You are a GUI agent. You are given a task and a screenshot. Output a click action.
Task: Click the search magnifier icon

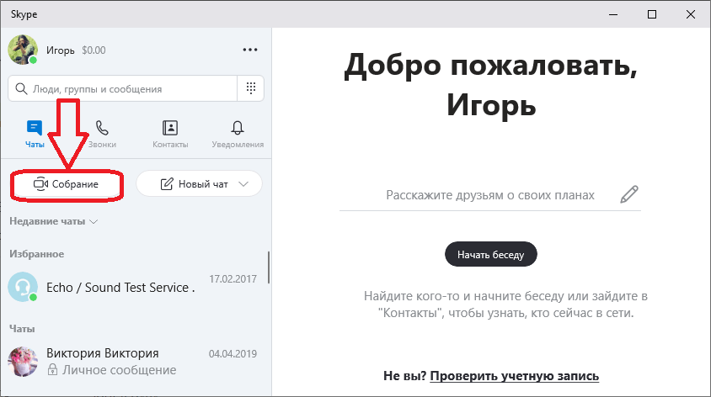tap(21, 88)
